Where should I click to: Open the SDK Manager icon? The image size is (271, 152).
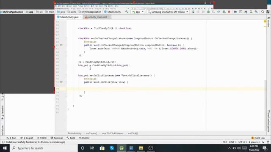click(x=256, y=12)
